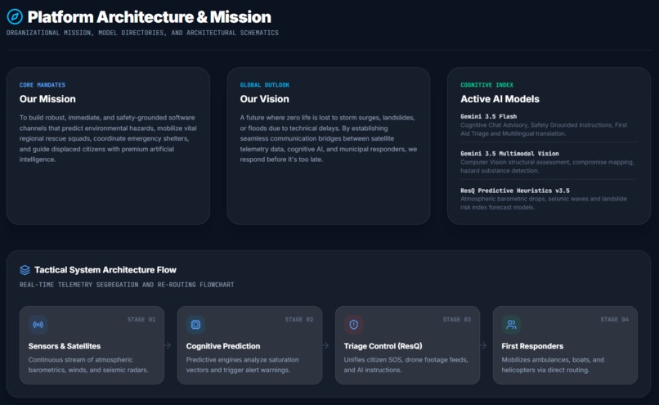This screenshot has width=659, height=405.
Task: Click the arrow between Stage 02 and Stage 03
Action: (x=325, y=345)
